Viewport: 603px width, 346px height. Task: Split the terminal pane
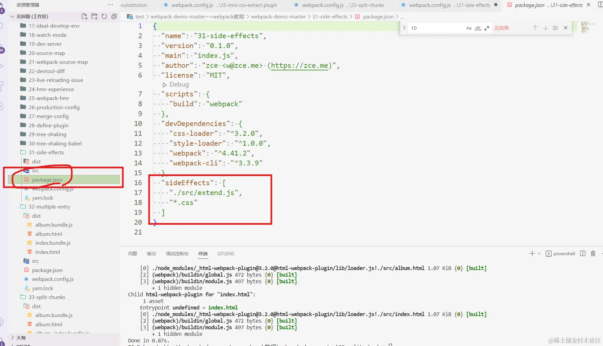pyautogui.click(x=583, y=254)
